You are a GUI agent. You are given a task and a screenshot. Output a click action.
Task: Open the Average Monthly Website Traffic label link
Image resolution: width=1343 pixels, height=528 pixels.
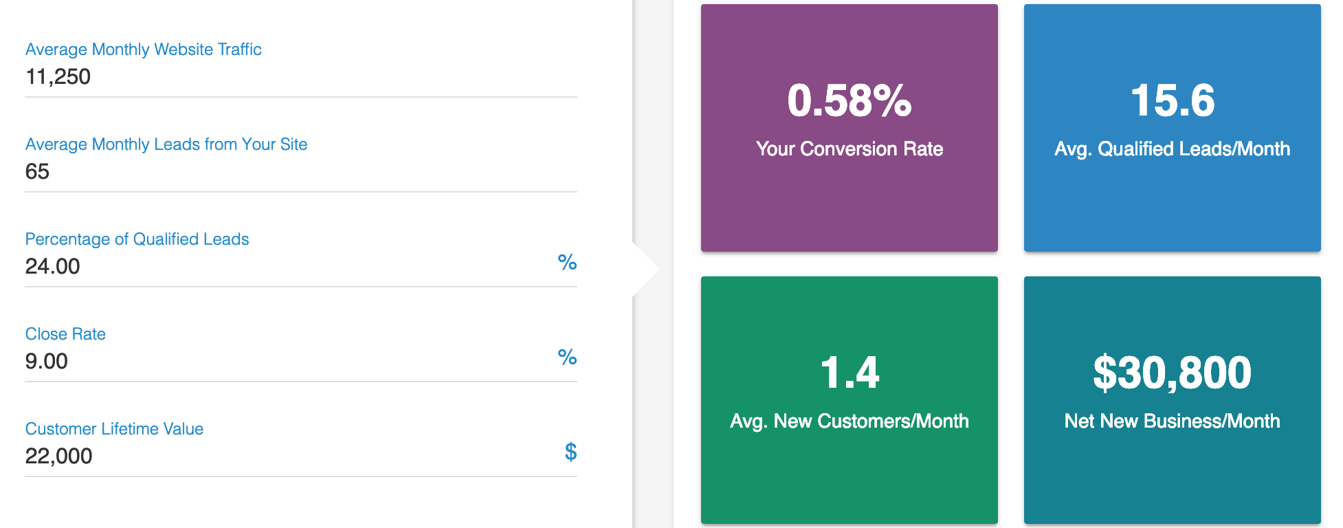coord(143,49)
